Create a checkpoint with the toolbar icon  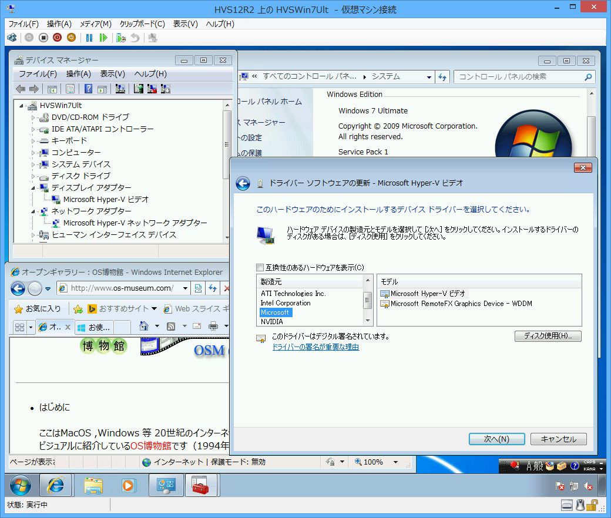pos(121,38)
